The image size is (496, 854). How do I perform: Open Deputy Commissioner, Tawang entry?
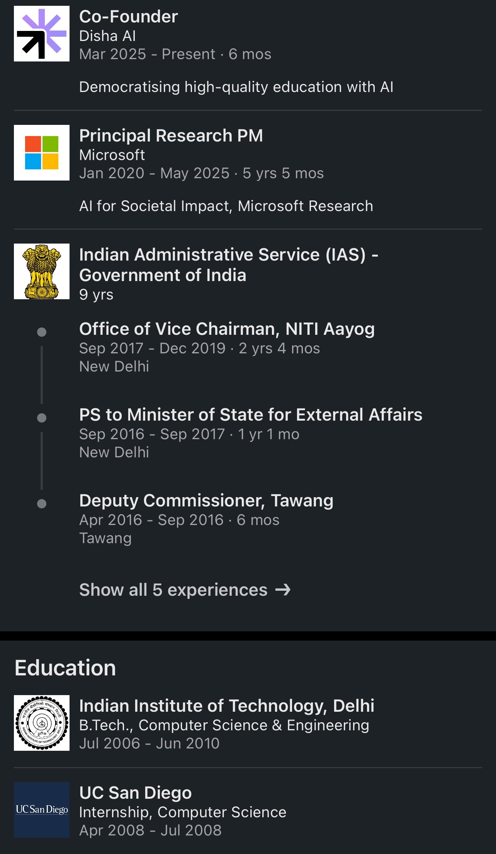tap(206, 501)
